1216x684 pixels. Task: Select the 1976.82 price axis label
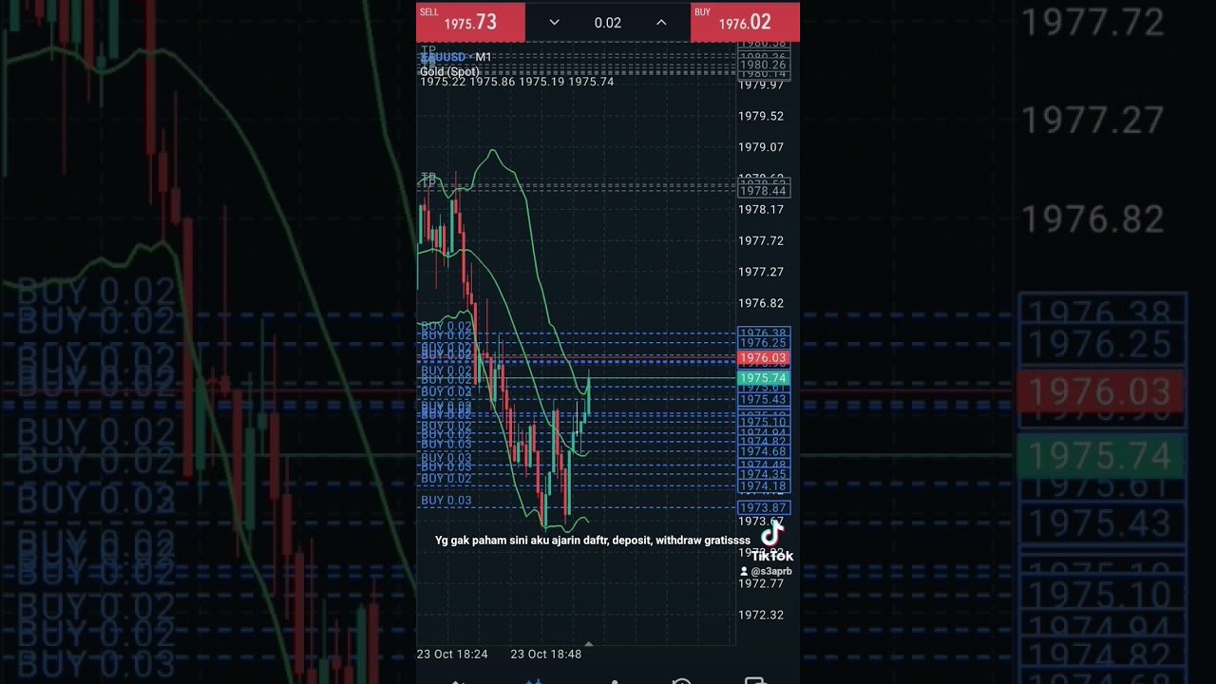(761, 303)
